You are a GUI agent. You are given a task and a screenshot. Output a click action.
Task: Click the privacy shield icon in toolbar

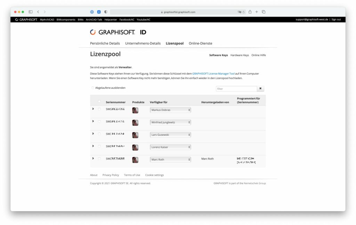[x=106, y=12]
